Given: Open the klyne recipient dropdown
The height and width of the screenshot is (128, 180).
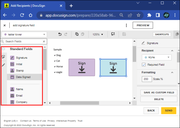Looking at the screenshot, I should point(157,57).
